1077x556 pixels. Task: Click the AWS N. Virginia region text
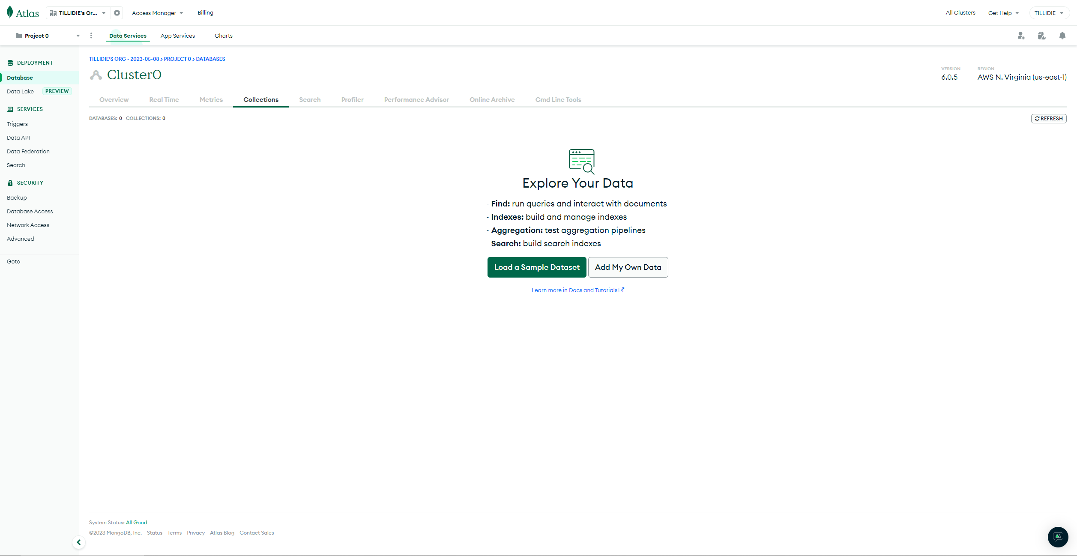1022,77
